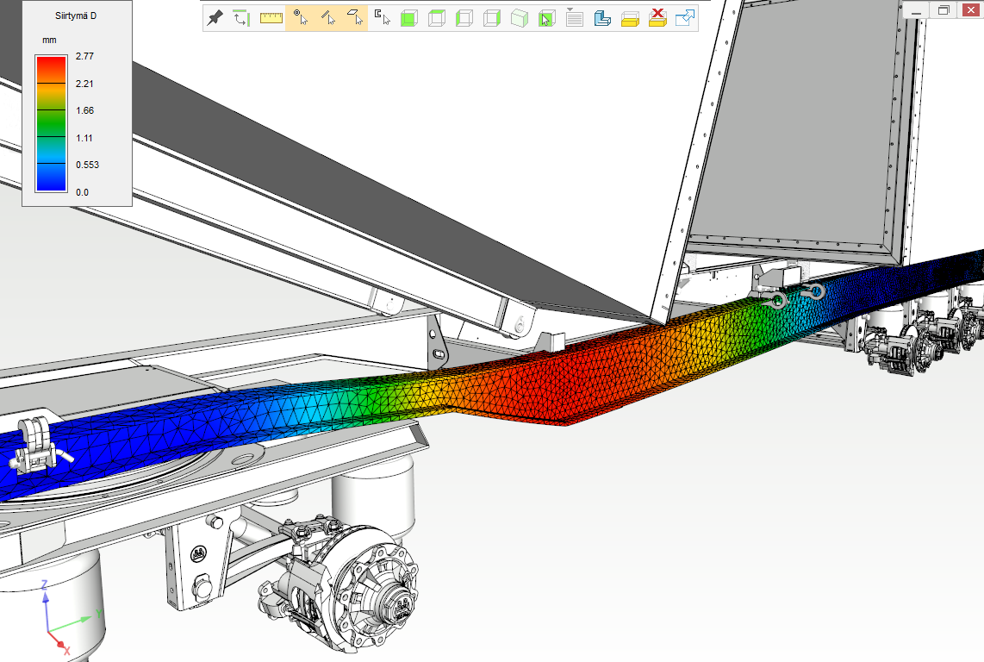Click the blue export windows arrow icon
The width and height of the screenshot is (984, 662).
click(686, 17)
